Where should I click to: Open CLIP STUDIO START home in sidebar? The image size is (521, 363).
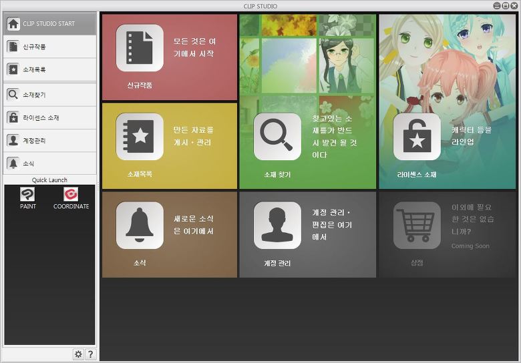49,23
